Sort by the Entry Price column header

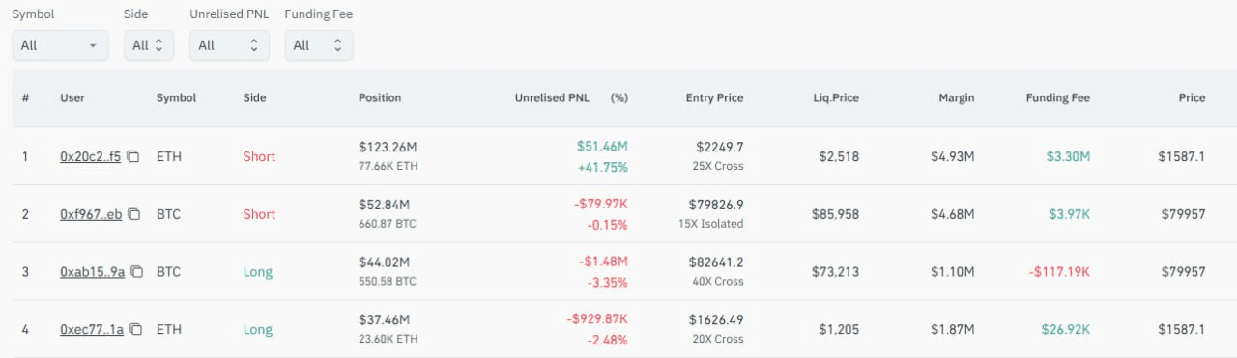click(x=714, y=97)
